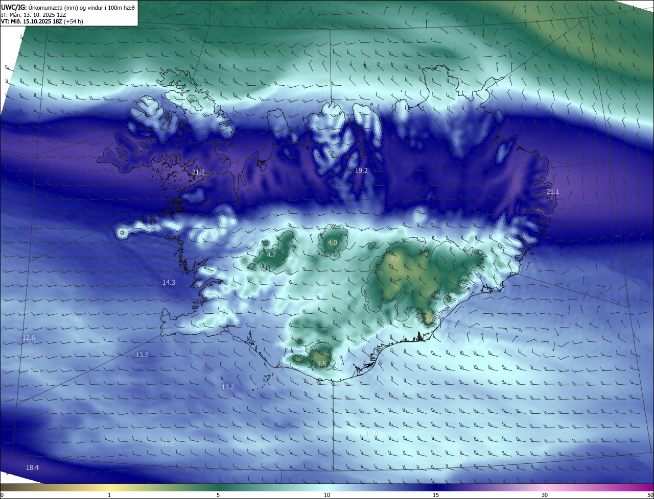Screen dimensions: 654x499
Task: Click the "1" tick on the color scale
Action: 109,495
